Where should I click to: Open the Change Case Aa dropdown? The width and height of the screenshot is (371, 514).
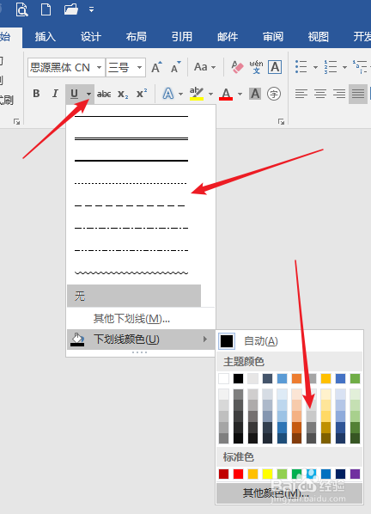[x=205, y=67]
